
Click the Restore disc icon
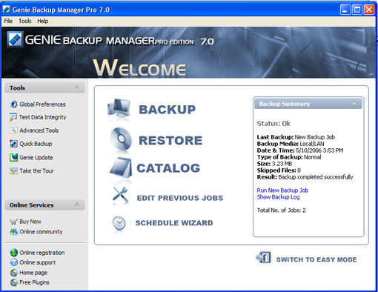pyautogui.click(x=121, y=139)
